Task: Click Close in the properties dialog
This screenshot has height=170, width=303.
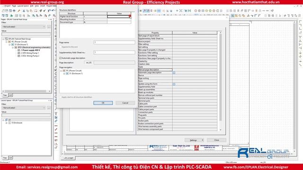Action: point(216,140)
